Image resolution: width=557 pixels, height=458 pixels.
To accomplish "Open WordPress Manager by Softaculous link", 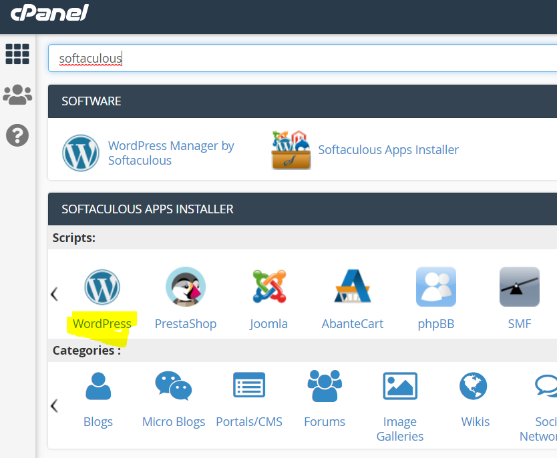I will tap(171, 153).
